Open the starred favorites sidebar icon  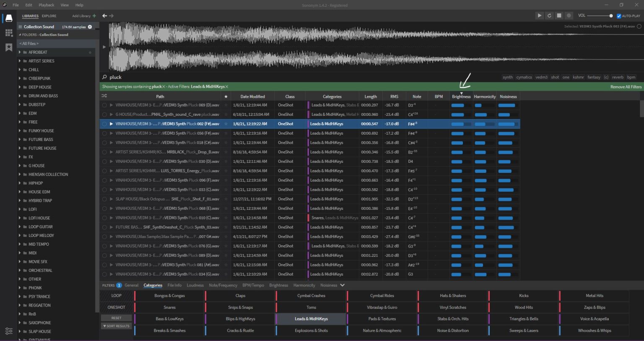9,47
